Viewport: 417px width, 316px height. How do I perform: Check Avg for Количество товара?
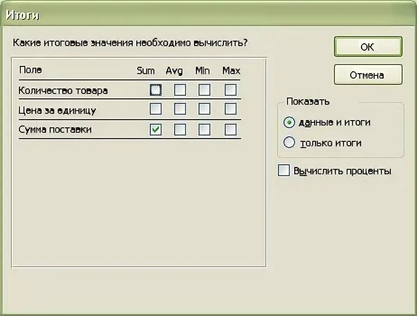tap(180, 90)
